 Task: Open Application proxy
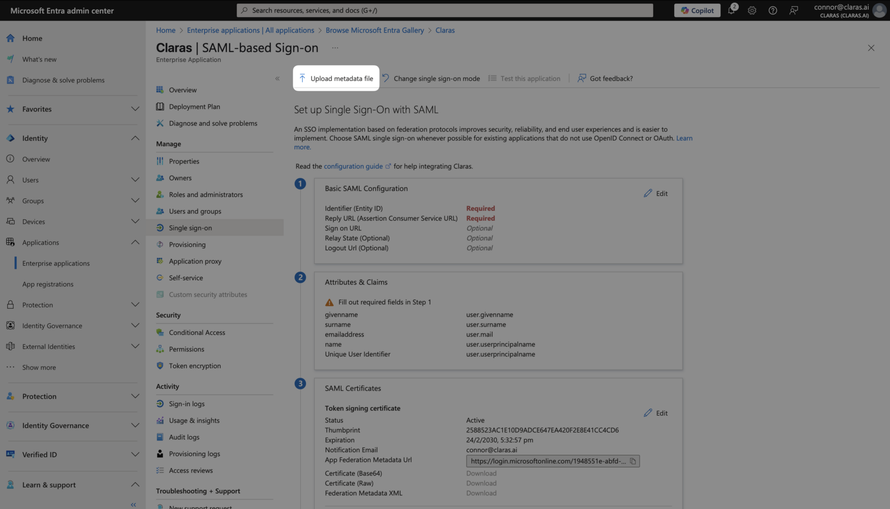pyautogui.click(x=195, y=261)
